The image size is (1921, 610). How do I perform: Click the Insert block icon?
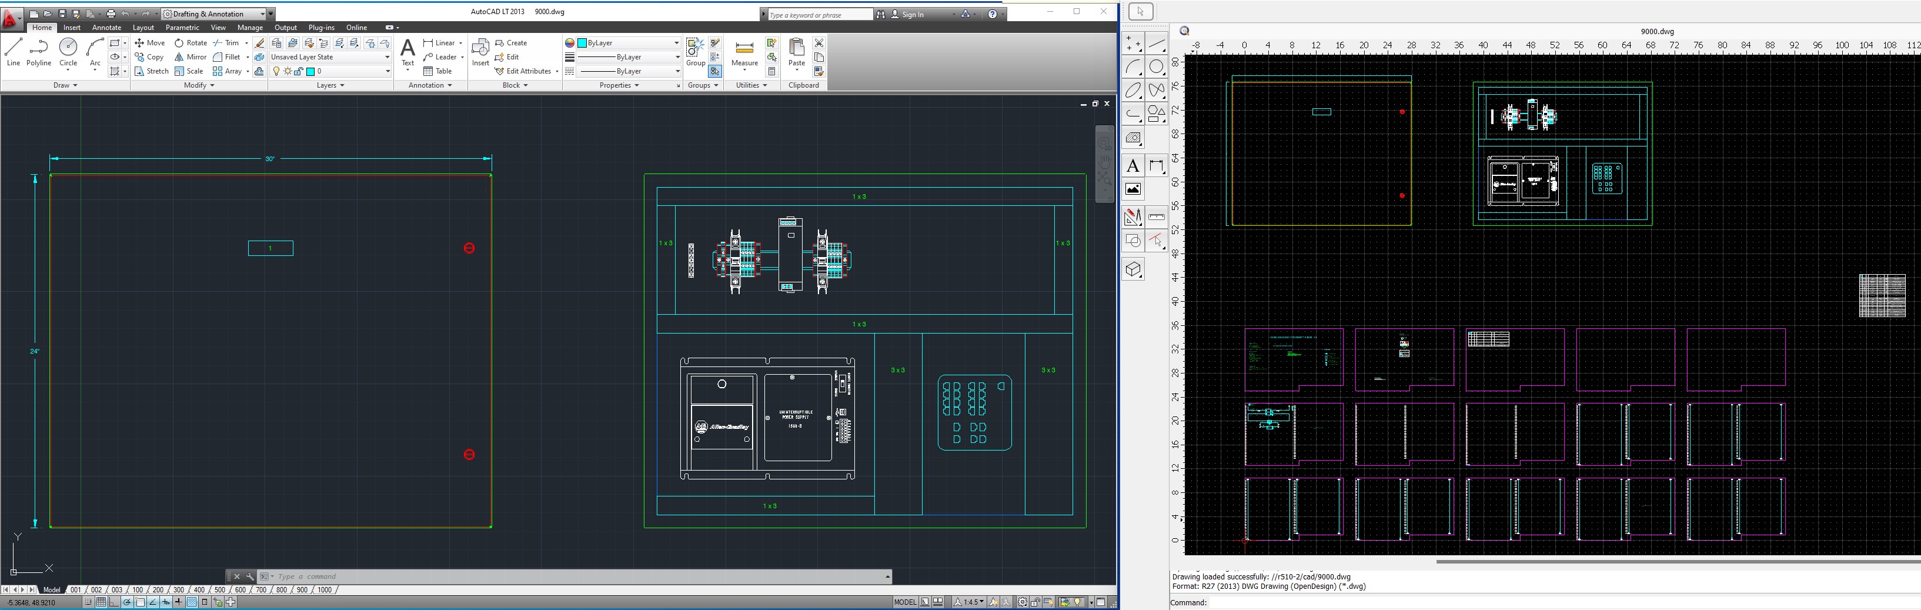pos(480,52)
